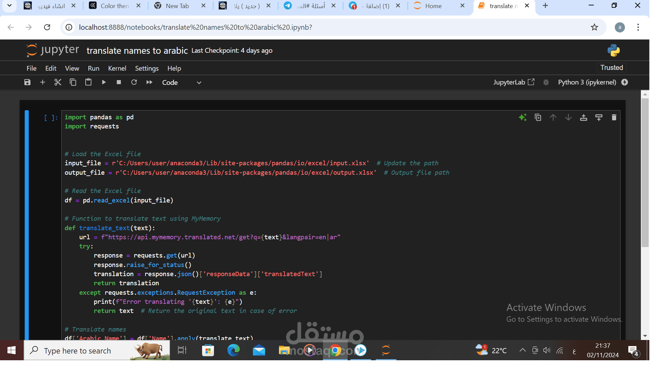This screenshot has height=365, width=650.
Task: Open the Code cell type dropdown
Action: point(181,82)
